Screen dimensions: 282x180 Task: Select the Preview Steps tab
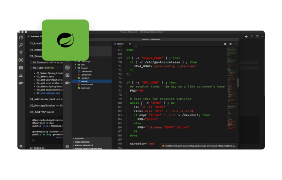click(x=37, y=36)
